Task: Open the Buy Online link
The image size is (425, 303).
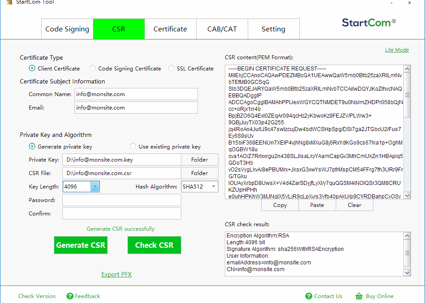Action: click(x=380, y=296)
